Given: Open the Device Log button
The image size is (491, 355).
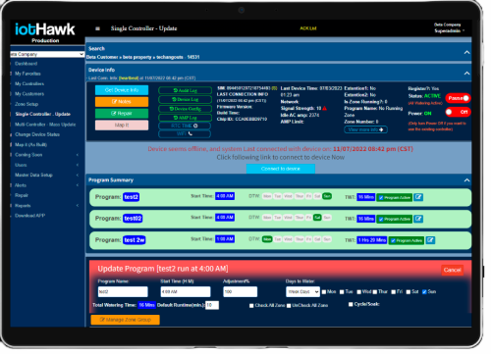Looking at the screenshot, I should coord(186,99).
